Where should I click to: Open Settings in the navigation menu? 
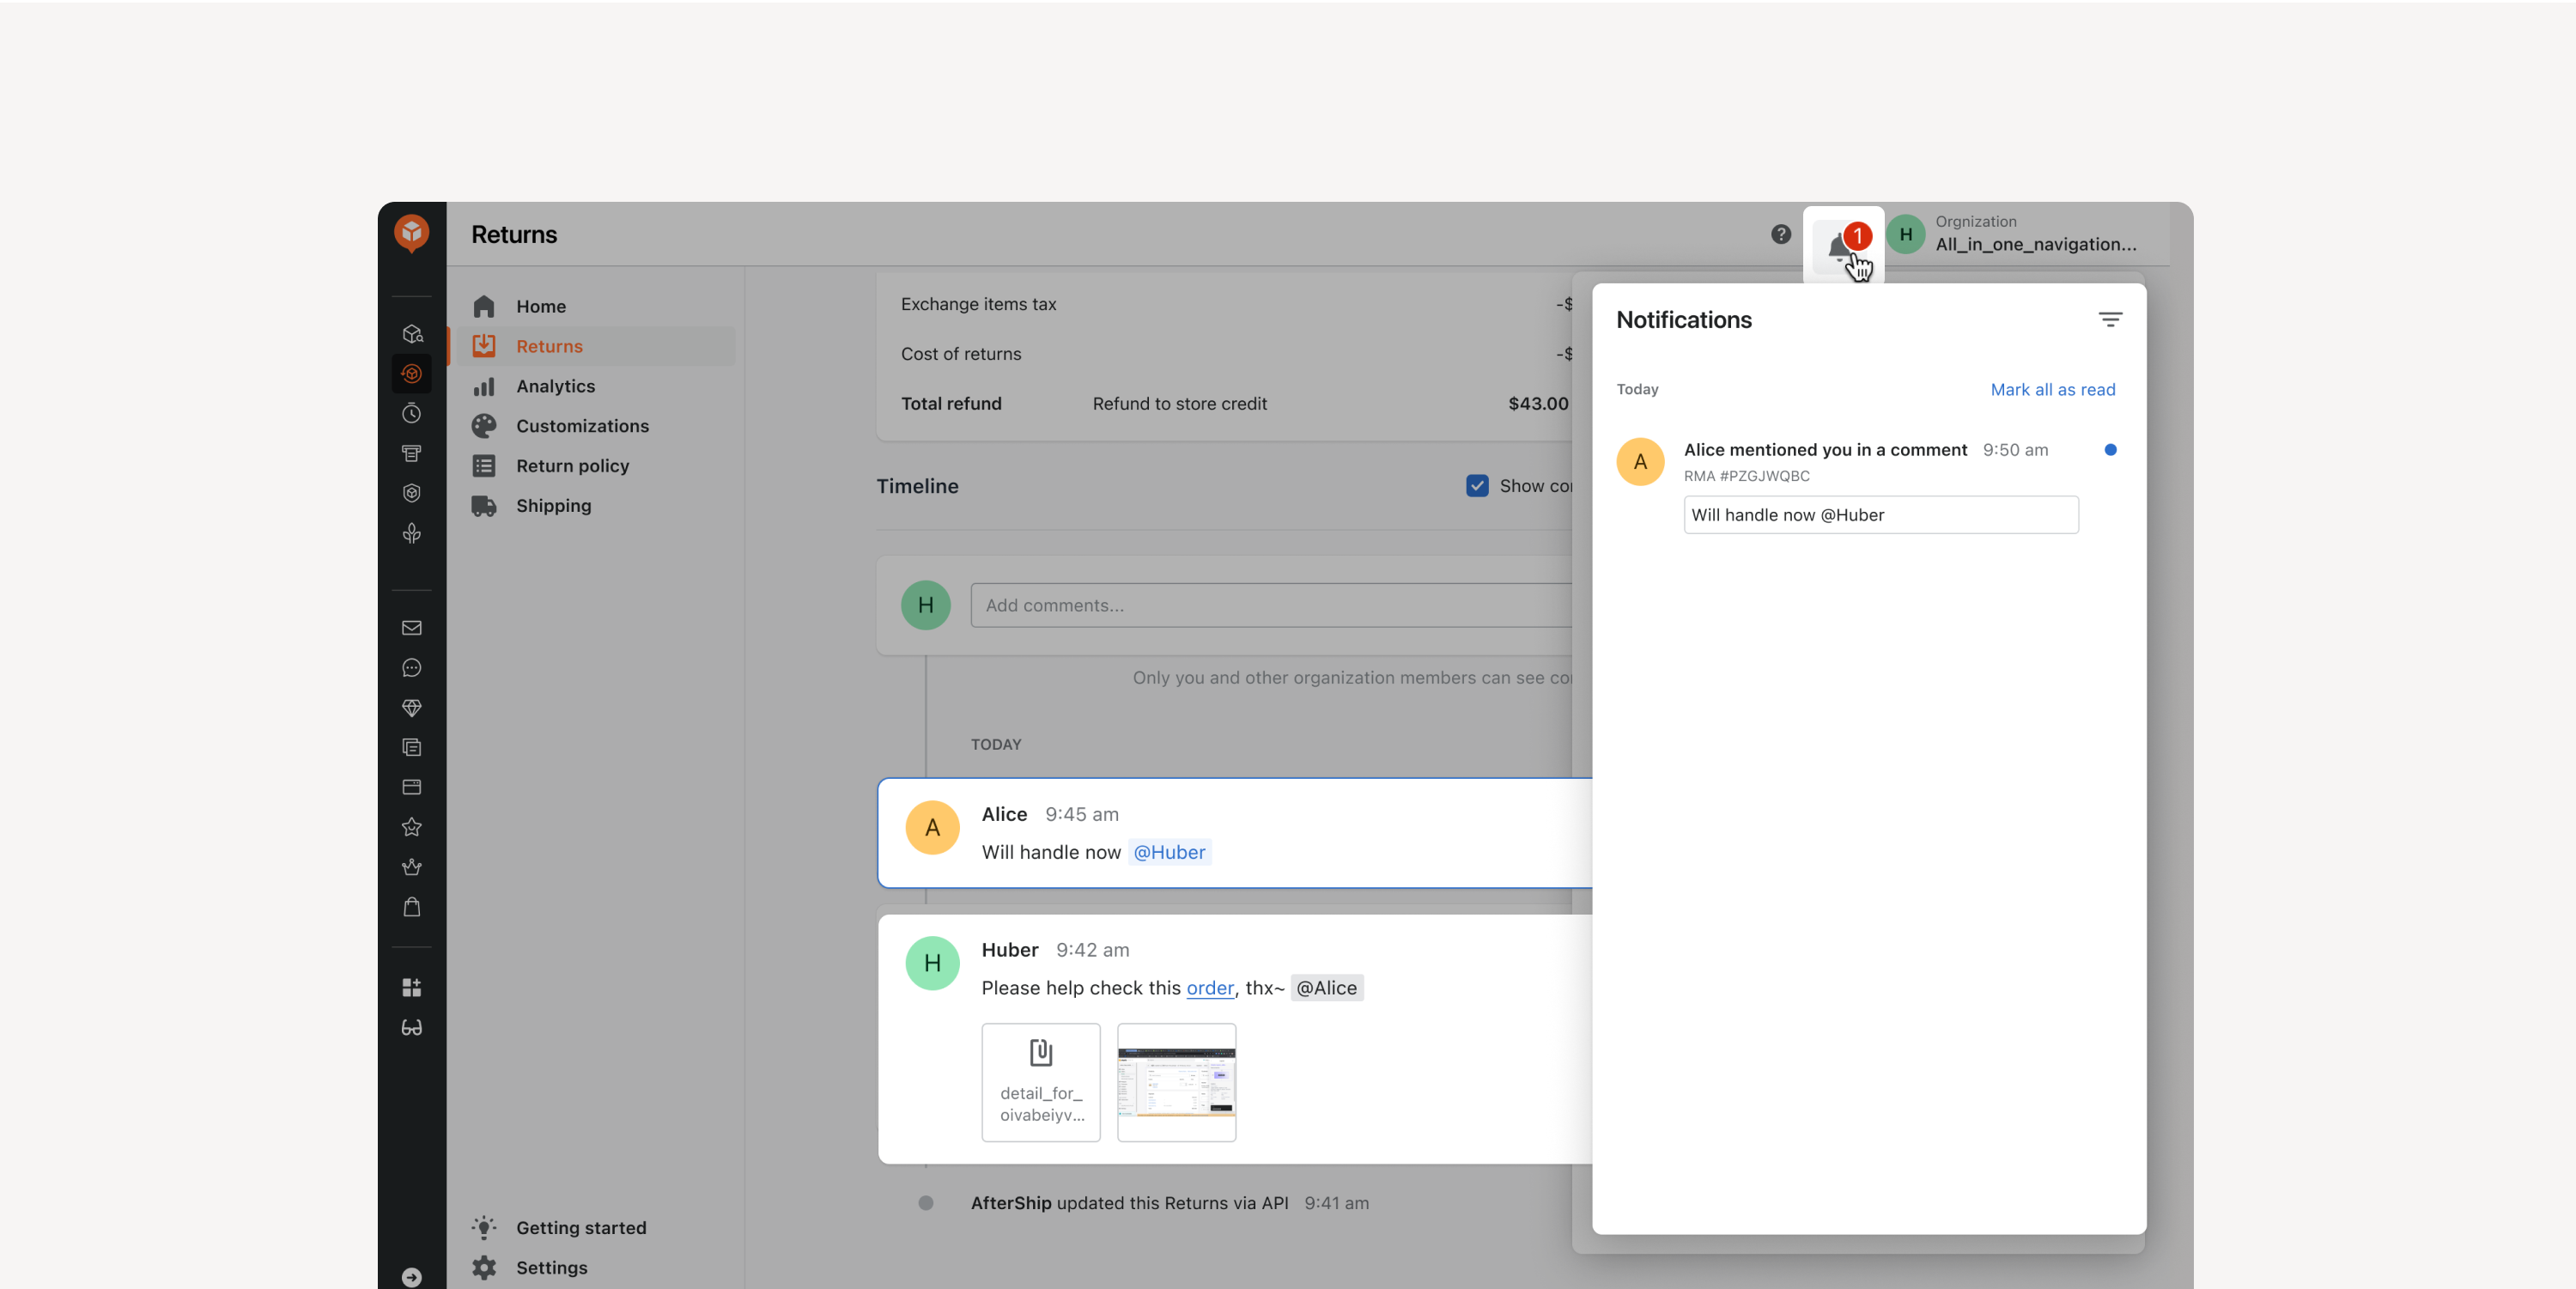pos(594,1268)
